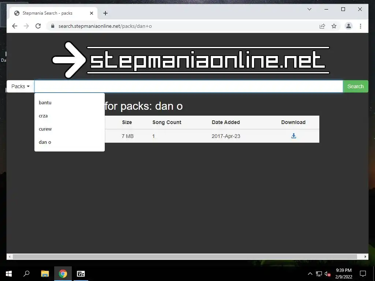Select the Stepmania Search - packs tab
The image size is (375, 281).
53,13
